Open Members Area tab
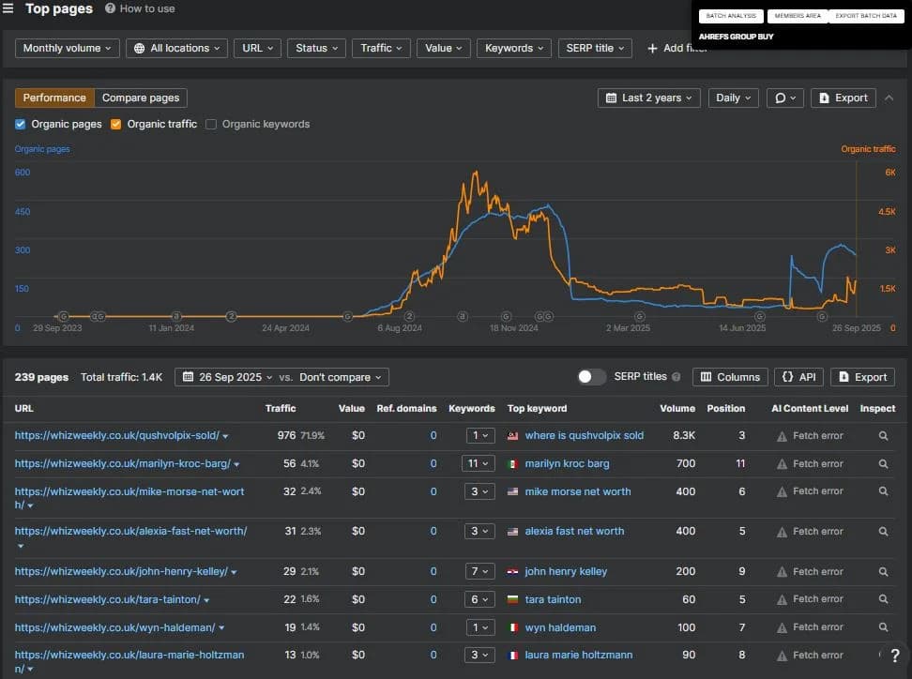The height and width of the screenshot is (679, 912). (798, 16)
